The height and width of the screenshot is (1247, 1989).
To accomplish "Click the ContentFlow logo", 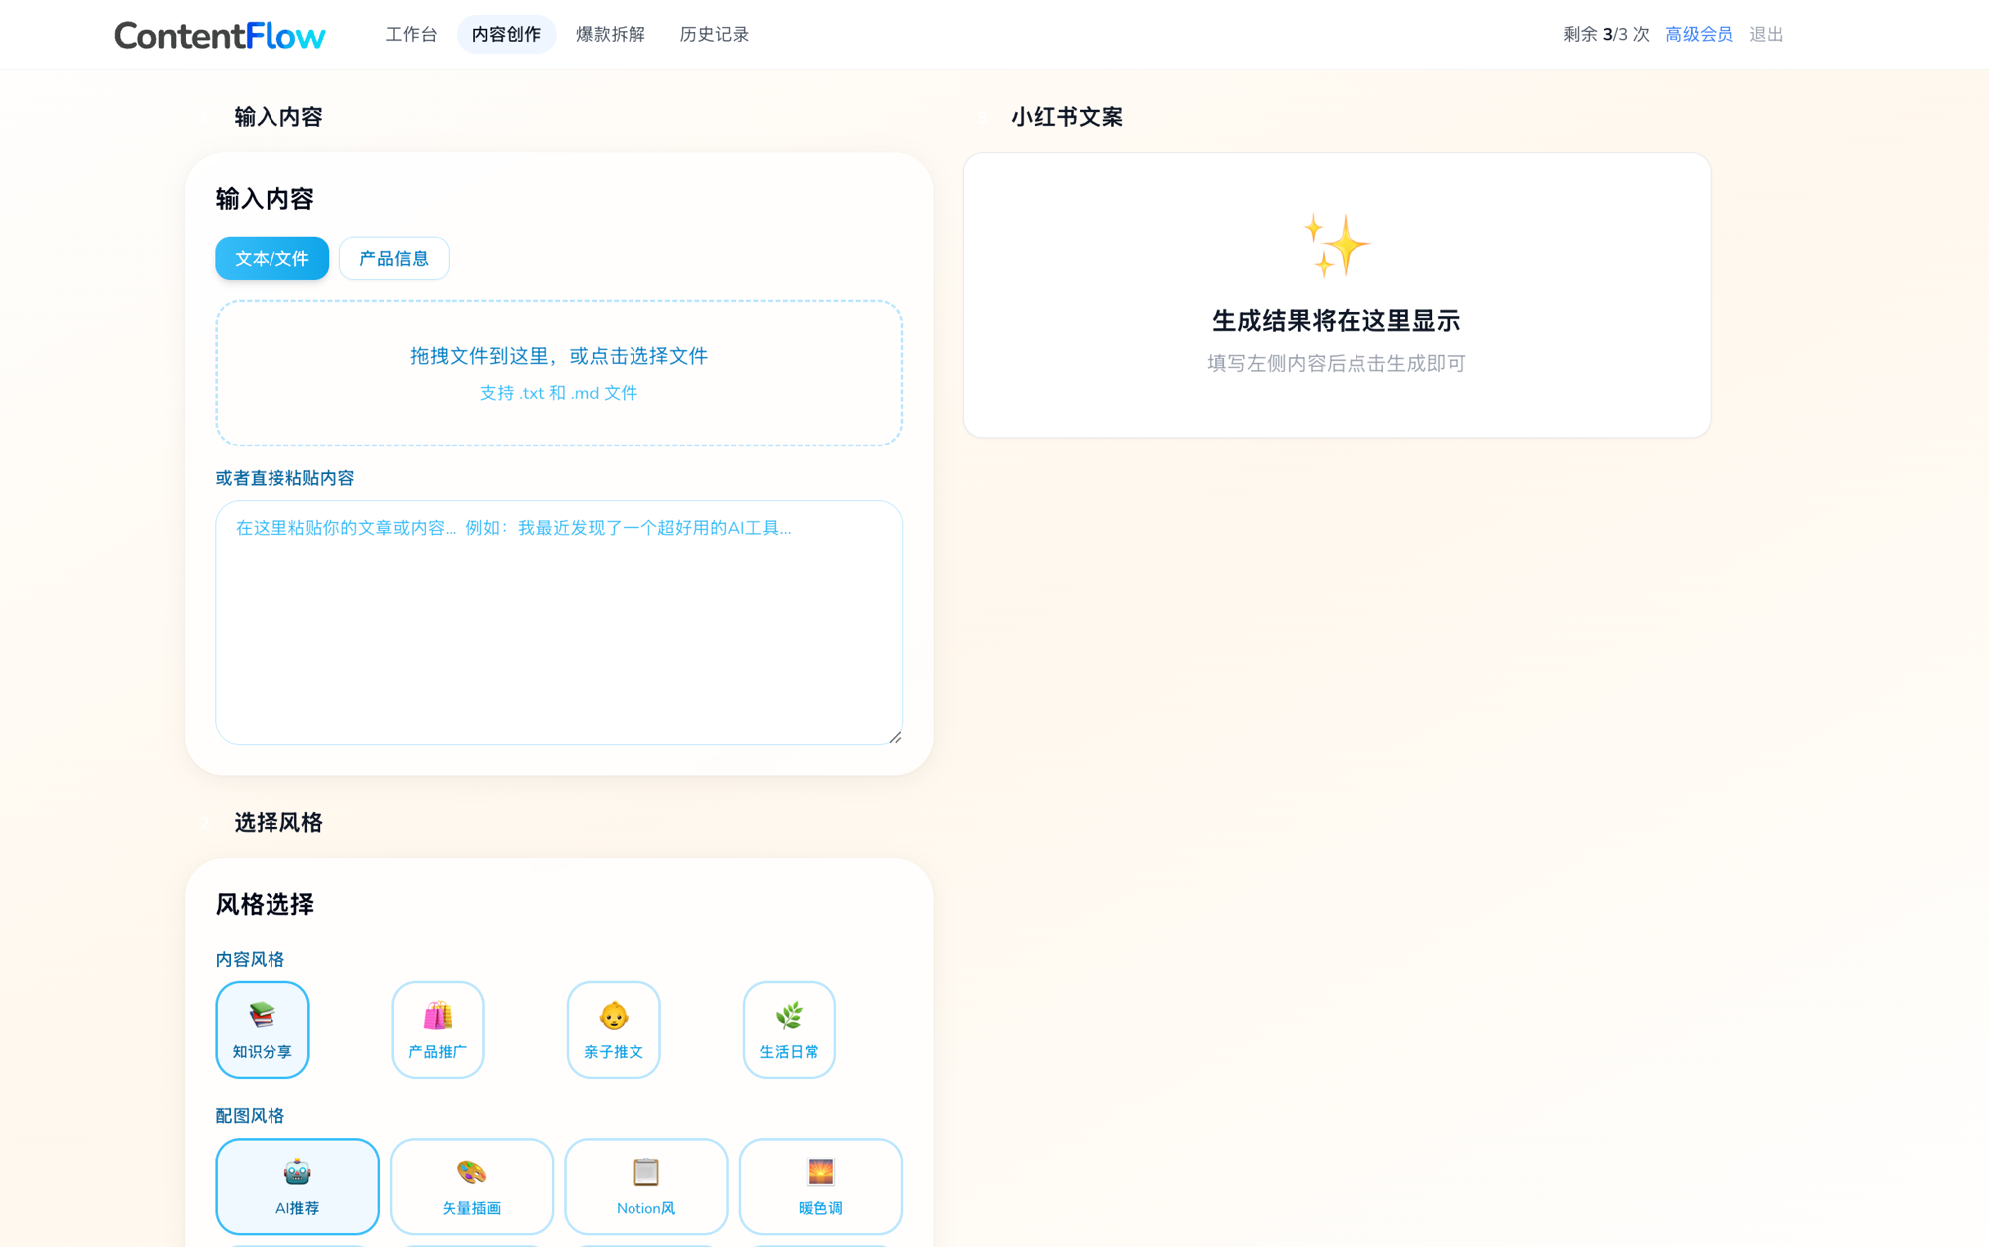I will [220, 35].
